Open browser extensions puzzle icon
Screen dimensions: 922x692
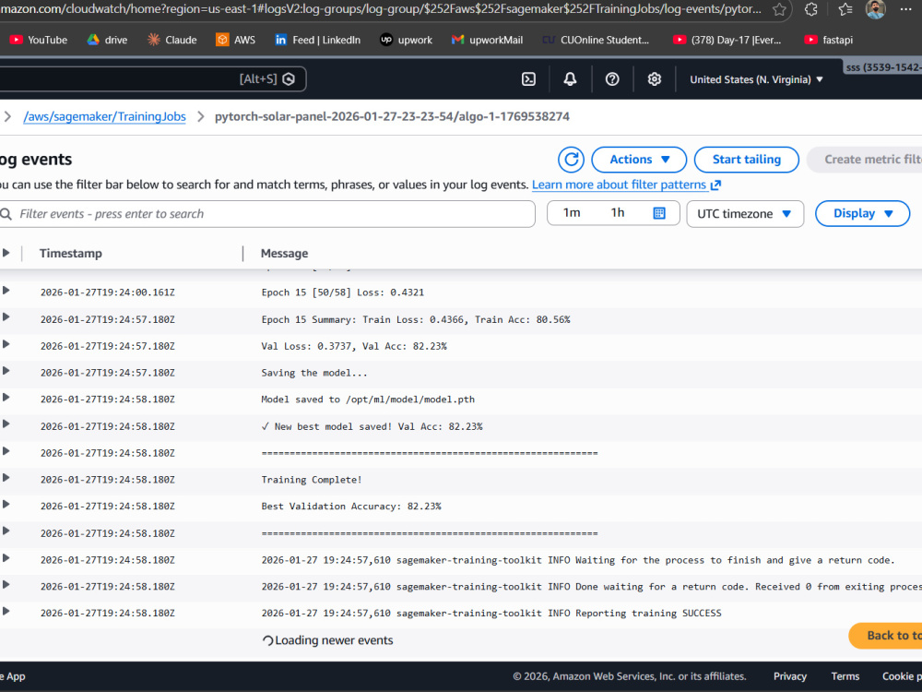pos(810,9)
